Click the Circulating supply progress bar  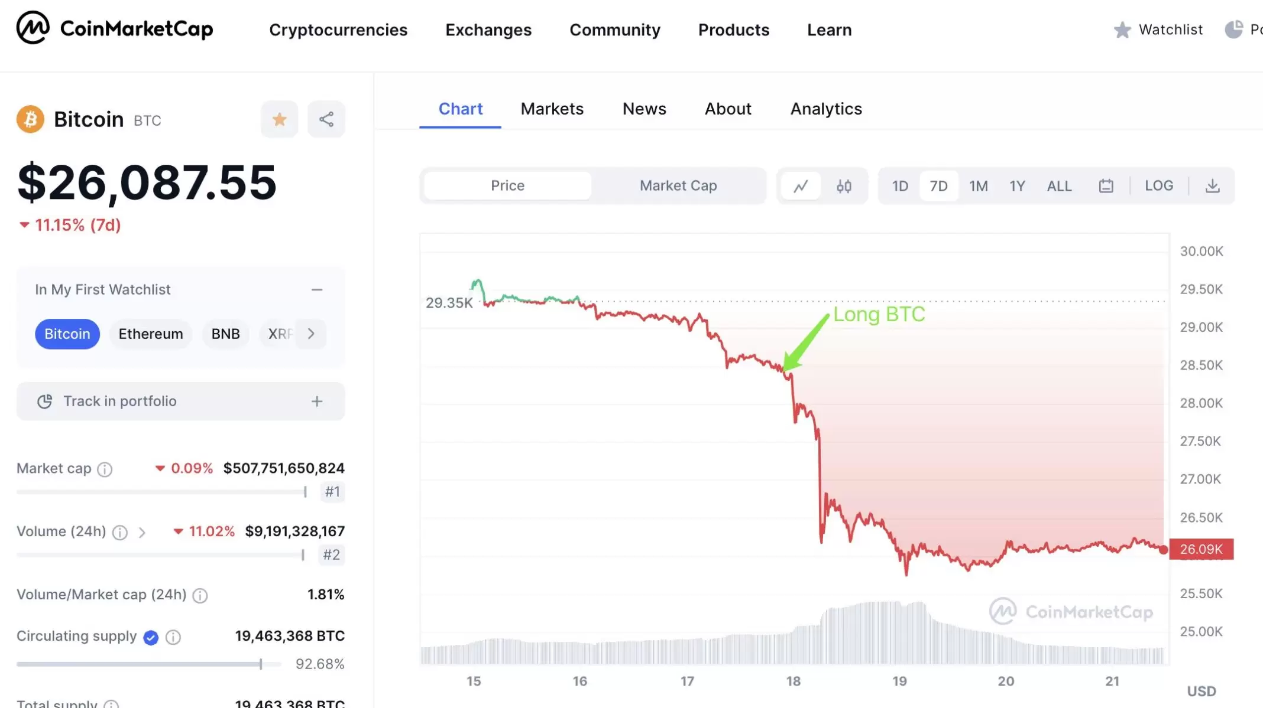point(148,664)
